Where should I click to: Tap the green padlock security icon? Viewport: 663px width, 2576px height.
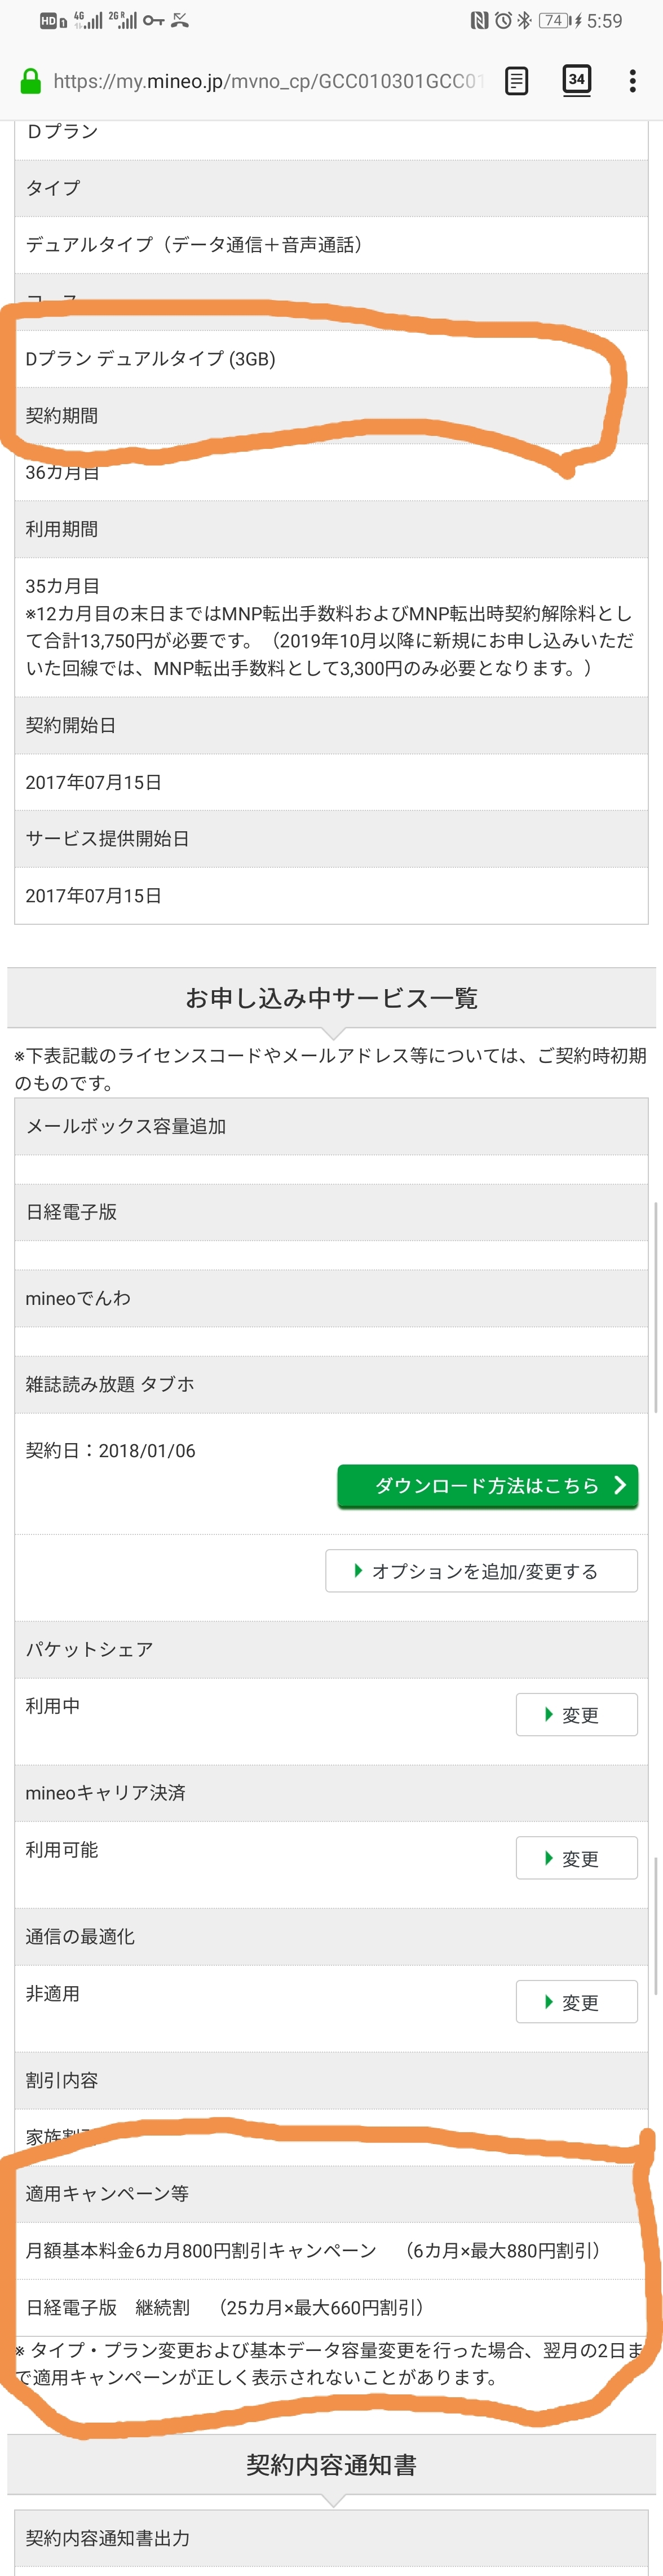click(x=31, y=81)
